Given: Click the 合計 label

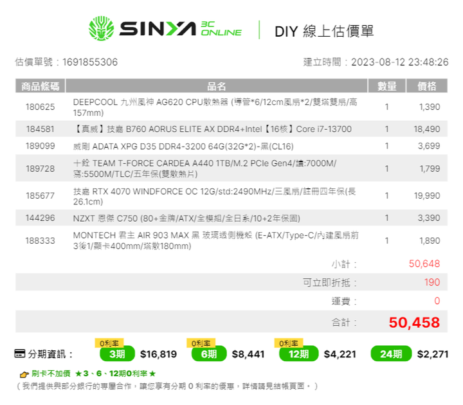Looking at the screenshot, I should 344,323.
